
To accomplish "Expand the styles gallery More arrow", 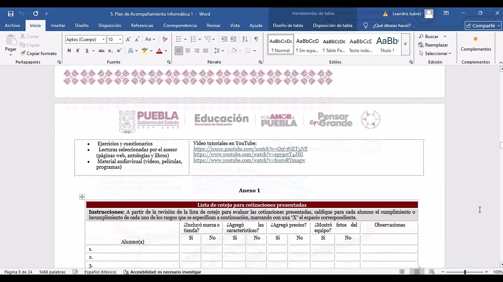I will point(405,45).
